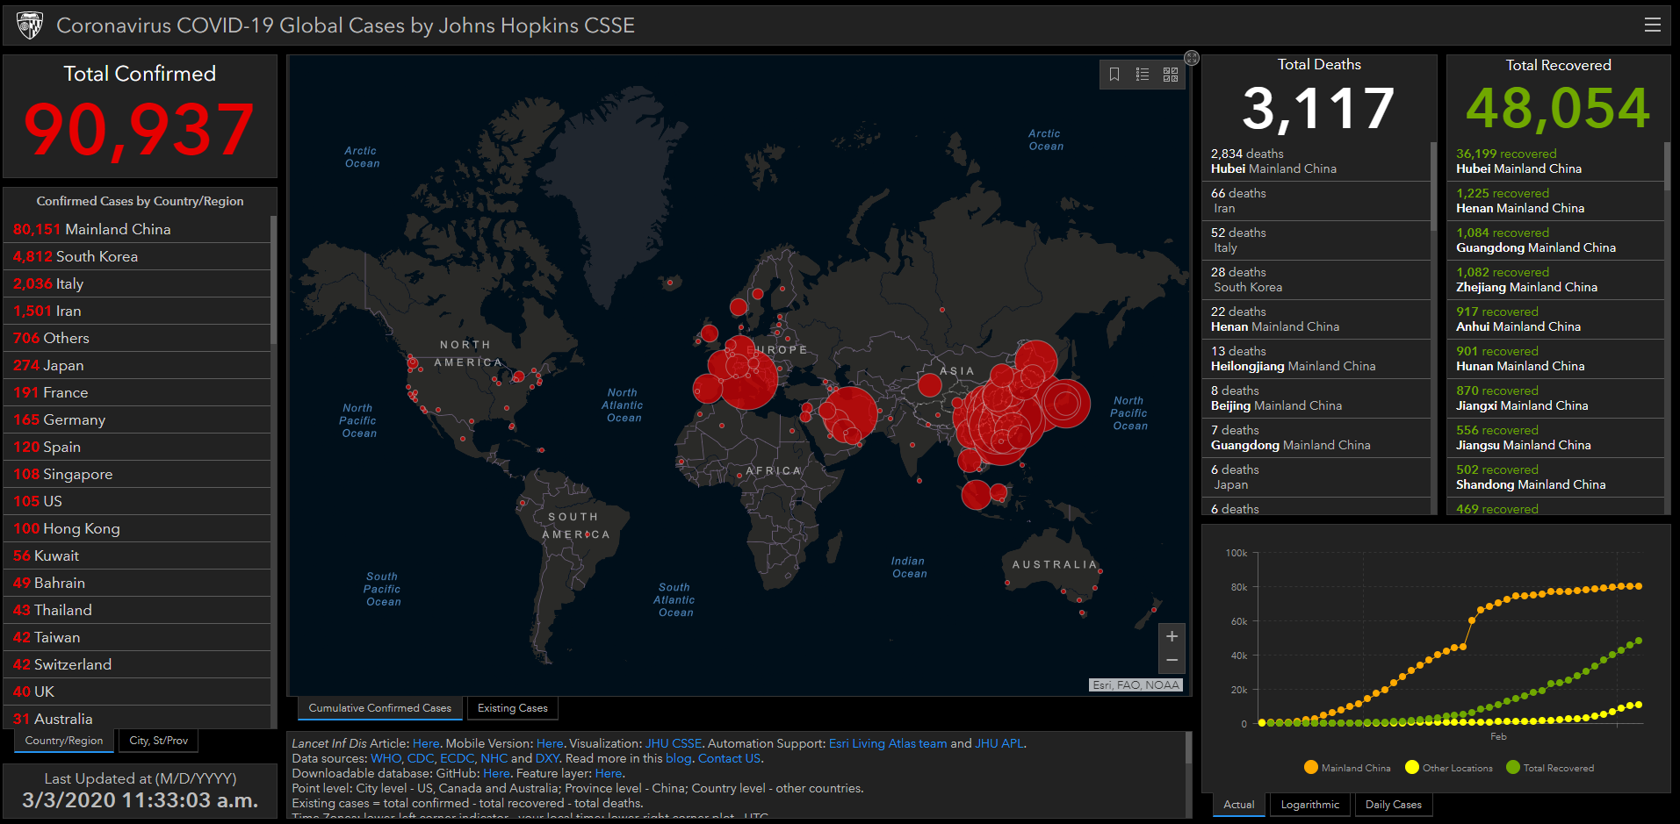
Task: Click 2,834 deaths Hubei entry
Action: (1316, 161)
